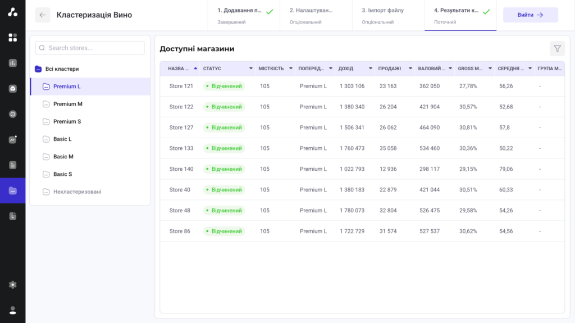Click the Вийти button
This screenshot has width=575, height=323.
(x=530, y=15)
